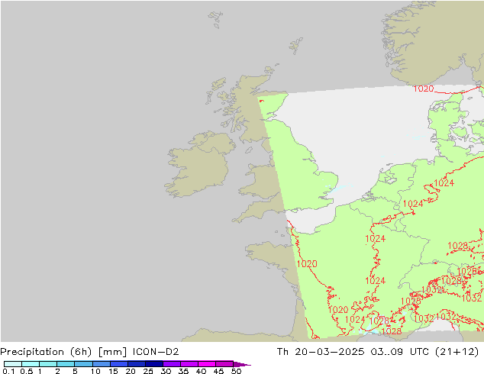Click the legend value '0.5'
This screenshot has width=484, height=374.
[x=27, y=371]
